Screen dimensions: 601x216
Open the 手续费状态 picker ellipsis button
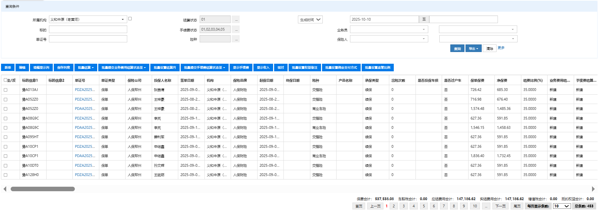point(236,30)
